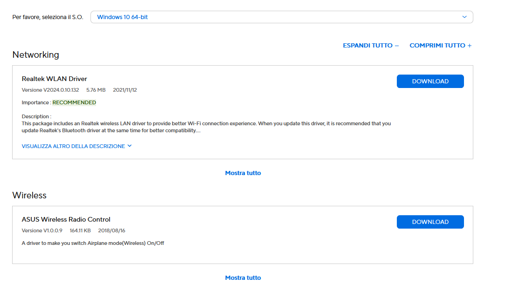Click COMPRIMI TUTTO link
This screenshot has height=291, width=526.
pos(441,46)
